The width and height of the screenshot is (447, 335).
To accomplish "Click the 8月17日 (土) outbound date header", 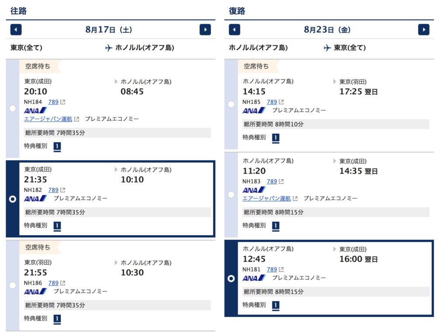I will [109, 30].
